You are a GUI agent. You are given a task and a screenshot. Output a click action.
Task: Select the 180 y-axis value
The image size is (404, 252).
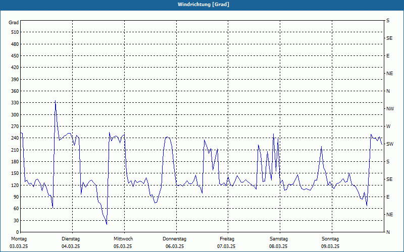(15, 161)
